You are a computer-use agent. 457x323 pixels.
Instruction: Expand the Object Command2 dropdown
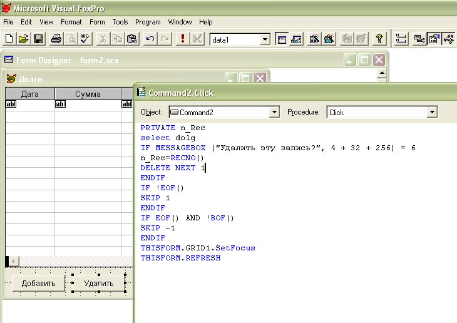[274, 113]
